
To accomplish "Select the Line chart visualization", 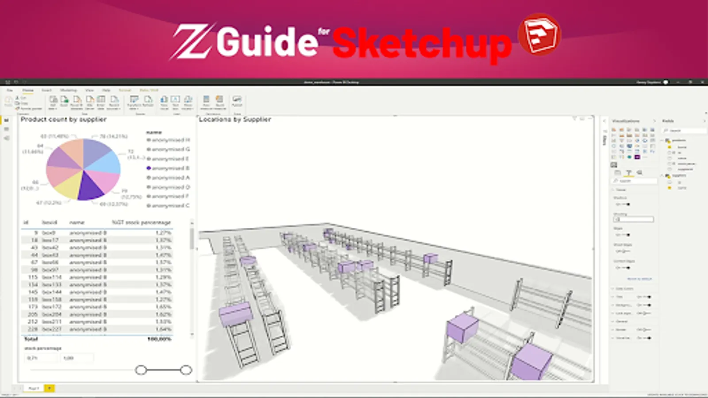I will click(x=614, y=135).
